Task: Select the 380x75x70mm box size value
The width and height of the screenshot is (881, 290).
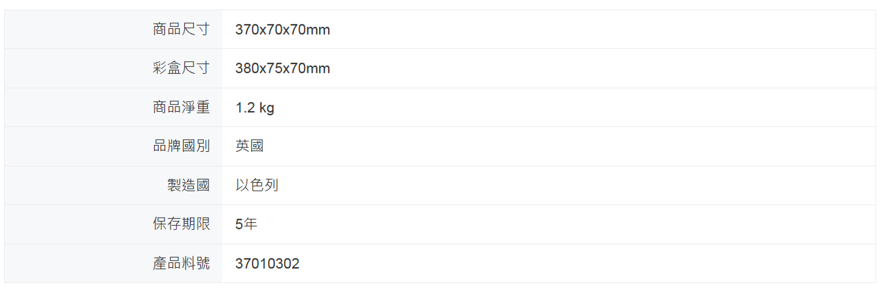Action: [282, 68]
